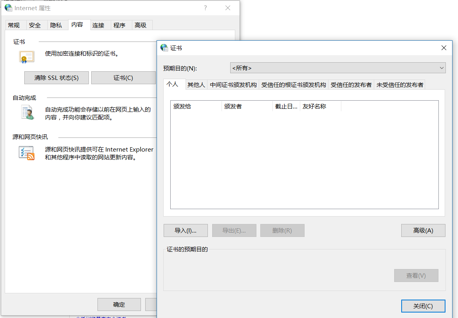The width and height of the screenshot is (458, 318).
Task: Open the 受信任的根证书颁发机构 tab
Action: (x=294, y=85)
